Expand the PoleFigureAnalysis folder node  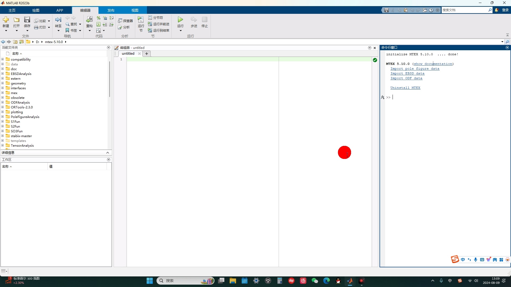point(3,117)
